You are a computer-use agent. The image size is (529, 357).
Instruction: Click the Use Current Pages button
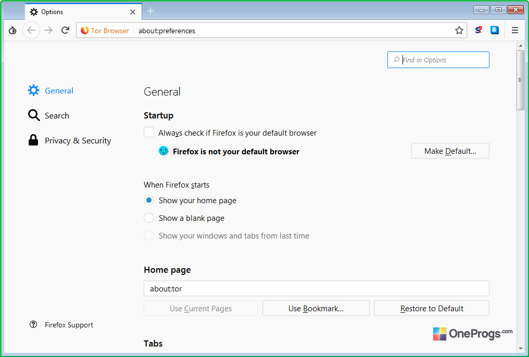pos(201,308)
